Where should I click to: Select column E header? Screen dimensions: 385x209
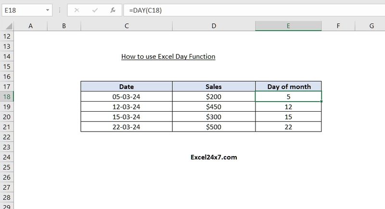coord(288,26)
